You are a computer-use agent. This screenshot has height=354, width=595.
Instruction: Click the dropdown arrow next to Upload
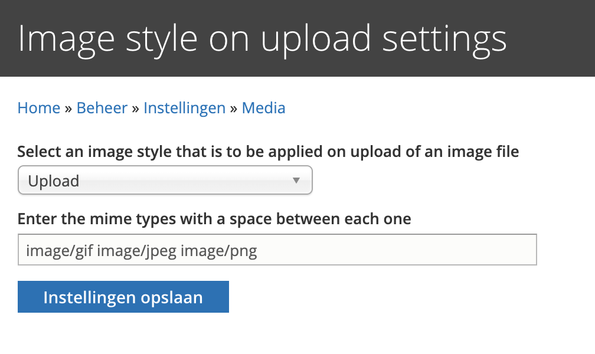296,180
